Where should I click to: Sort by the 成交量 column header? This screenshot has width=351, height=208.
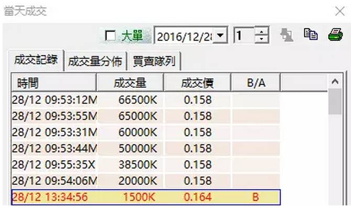point(130,82)
